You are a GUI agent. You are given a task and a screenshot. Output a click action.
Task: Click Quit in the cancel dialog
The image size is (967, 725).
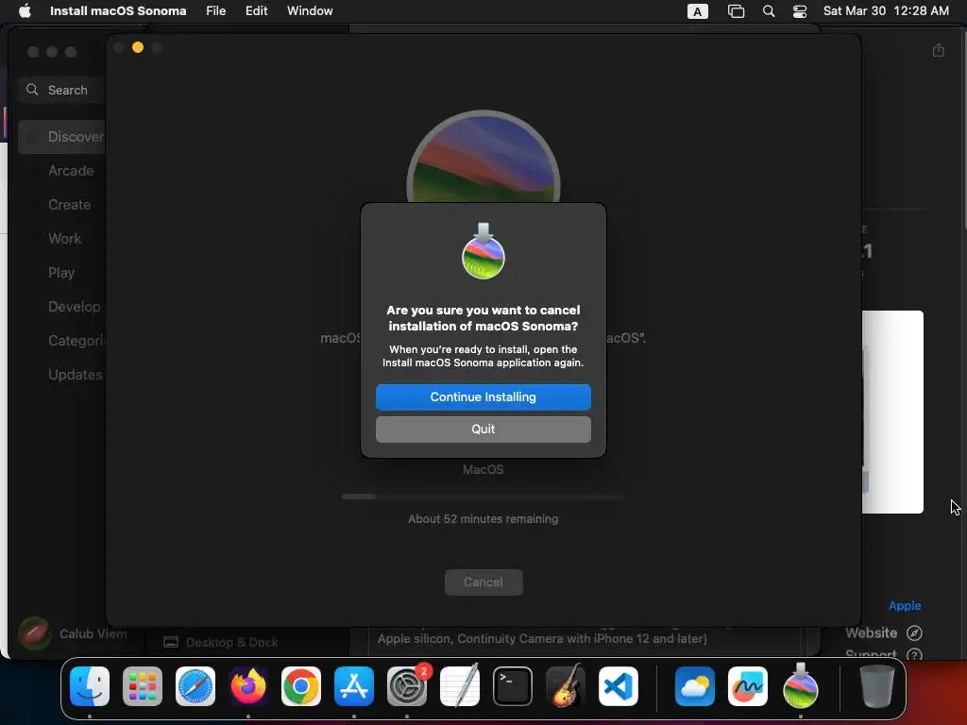point(483,430)
